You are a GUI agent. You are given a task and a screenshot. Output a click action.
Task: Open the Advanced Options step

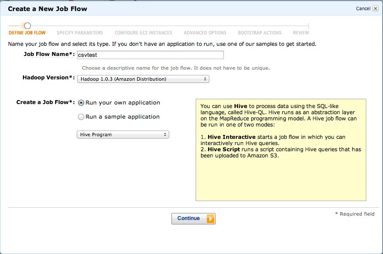click(x=205, y=33)
